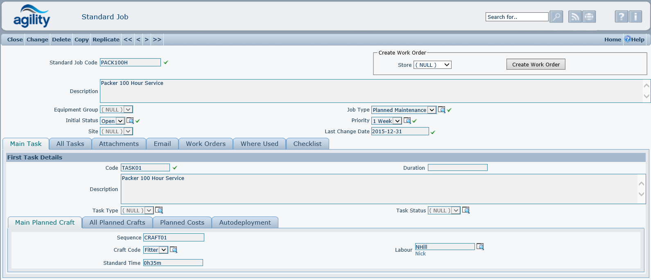Open the info icon in header
This screenshot has width=651, height=280.
click(x=635, y=17)
